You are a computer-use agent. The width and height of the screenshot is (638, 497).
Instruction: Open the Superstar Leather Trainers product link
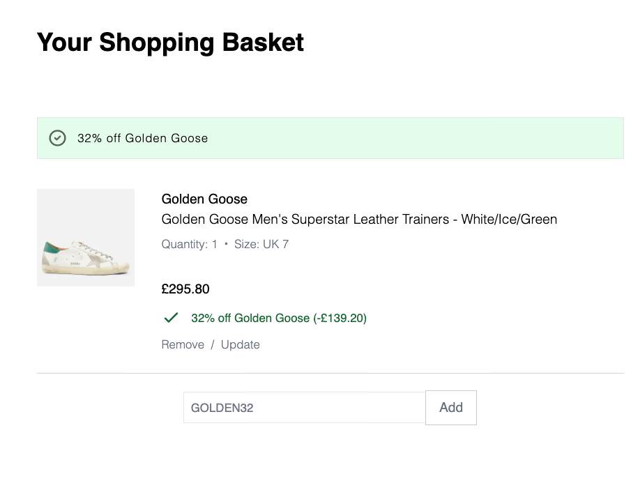359,219
